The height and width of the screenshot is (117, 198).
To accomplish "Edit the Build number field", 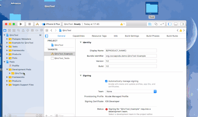I will (x=131, y=66).
